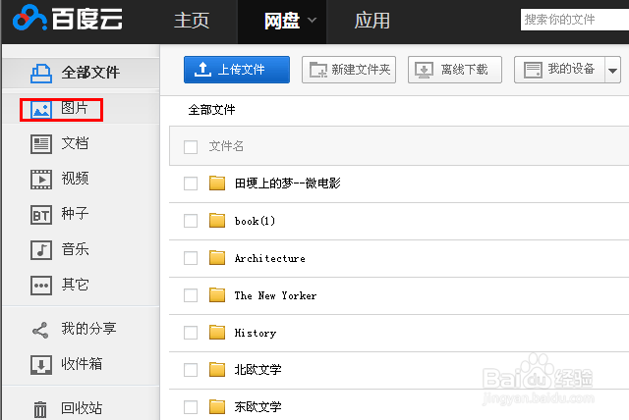Click the 我的设备 button
This screenshot has width=629, height=420.
(559, 70)
